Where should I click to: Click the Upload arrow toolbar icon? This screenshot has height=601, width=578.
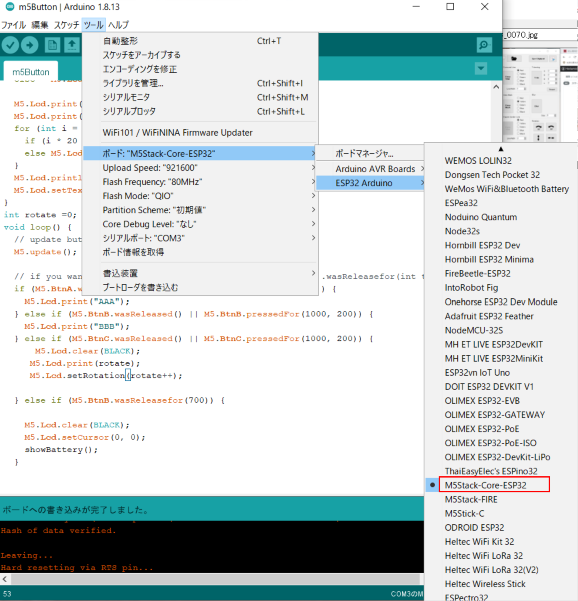pyautogui.click(x=30, y=45)
